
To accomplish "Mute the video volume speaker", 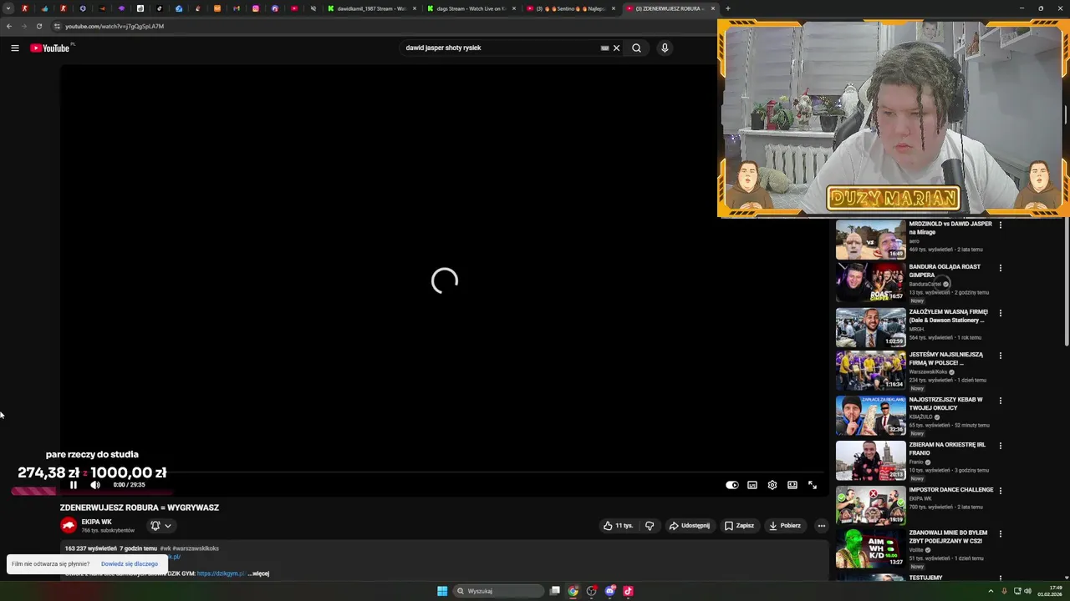I will click(x=95, y=485).
